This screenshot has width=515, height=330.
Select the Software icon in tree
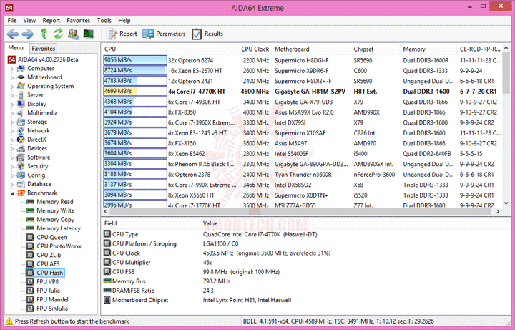tap(21, 157)
